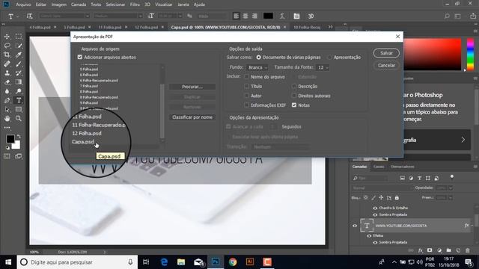Open 3D text conversion button
Image resolution: width=479 pixels, height=269 pixels.
tap(311, 16)
